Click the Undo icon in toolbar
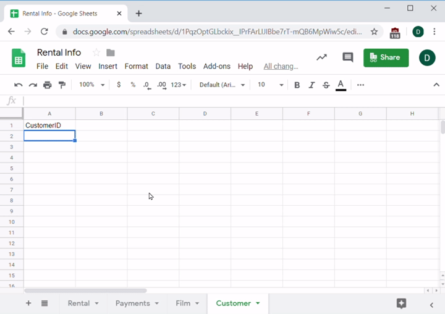The image size is (445, 314). tap(19, 85)
